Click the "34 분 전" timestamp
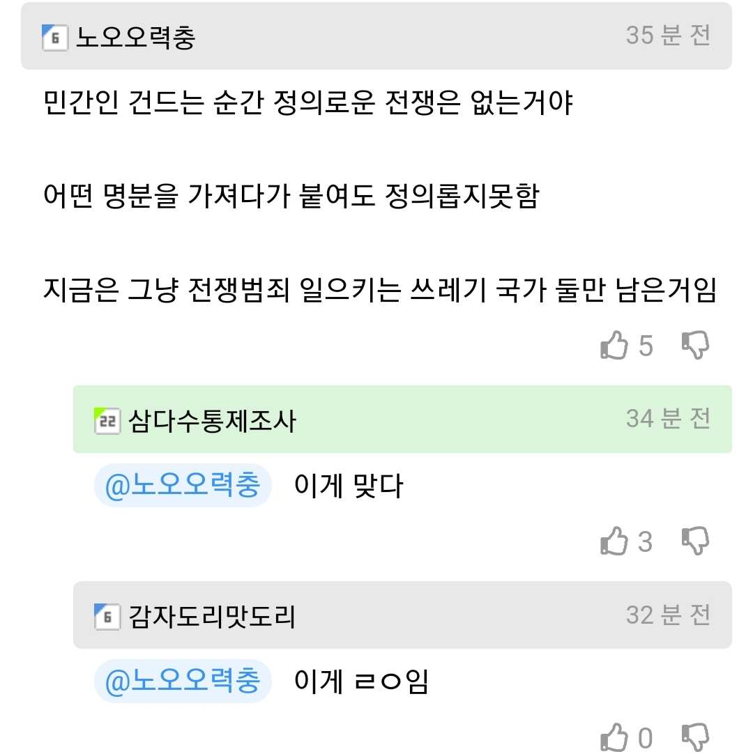The width and height of the screenshot is (753, 754). [667, 419]
